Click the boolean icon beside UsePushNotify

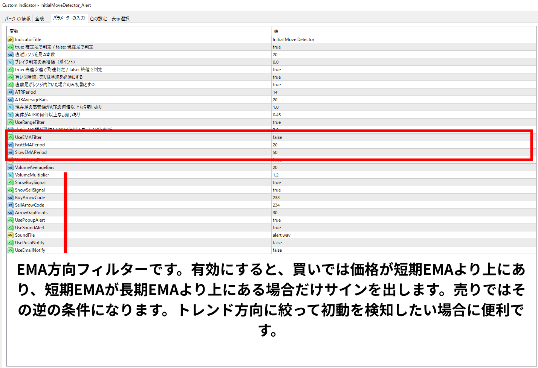(x=11, y=243)
